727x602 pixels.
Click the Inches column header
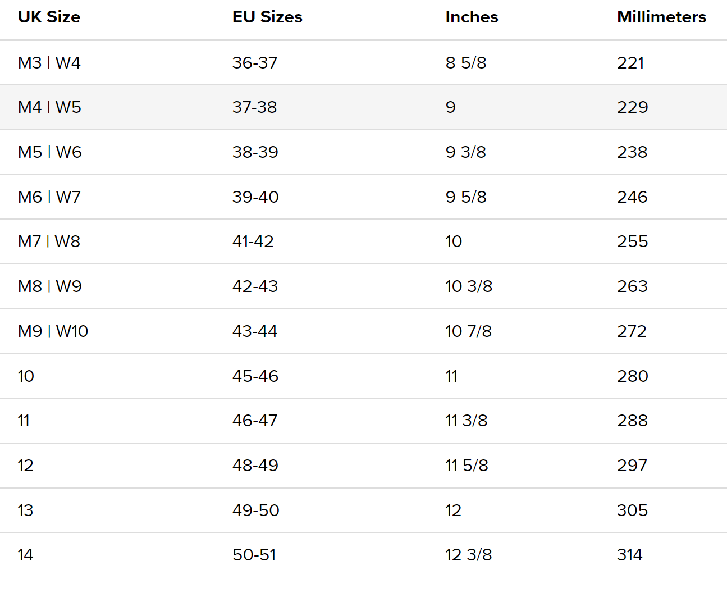(472, 17)
